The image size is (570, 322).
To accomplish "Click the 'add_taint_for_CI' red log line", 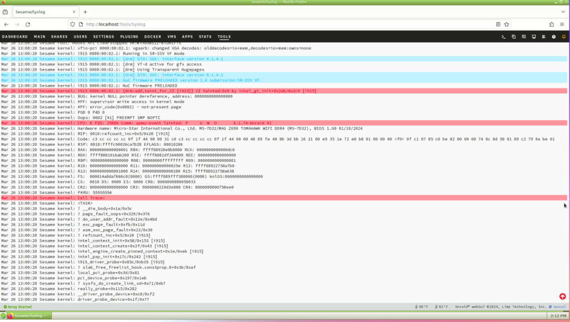I will 284,91.
